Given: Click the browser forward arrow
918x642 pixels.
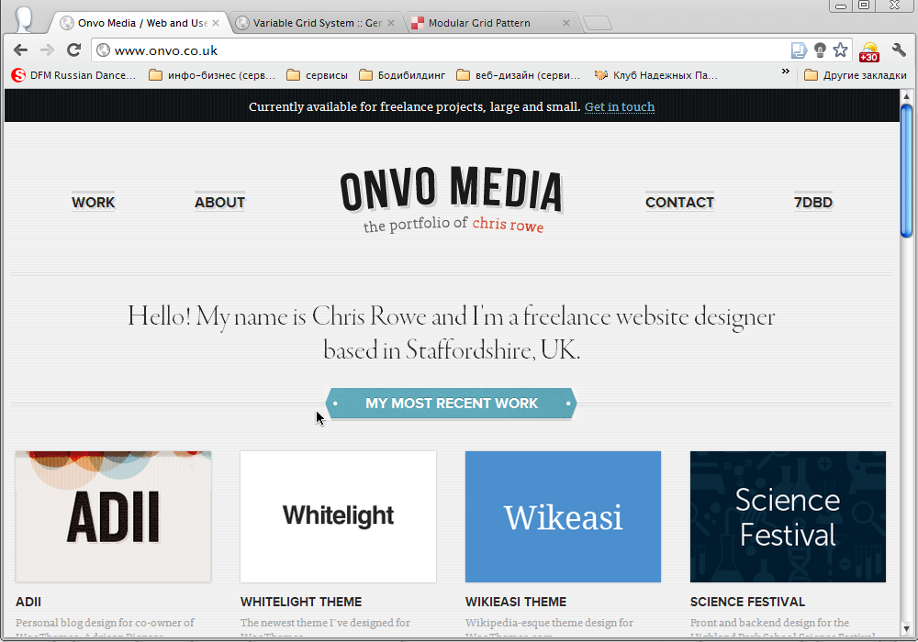Looking at the screenshot, I should (x=47, y=50).
